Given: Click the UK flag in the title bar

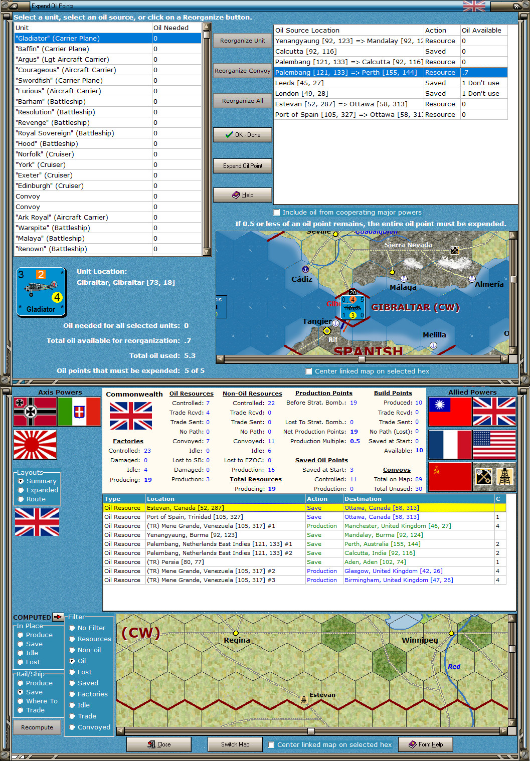Looking at the screenshot, I should [x=474, y=6].
